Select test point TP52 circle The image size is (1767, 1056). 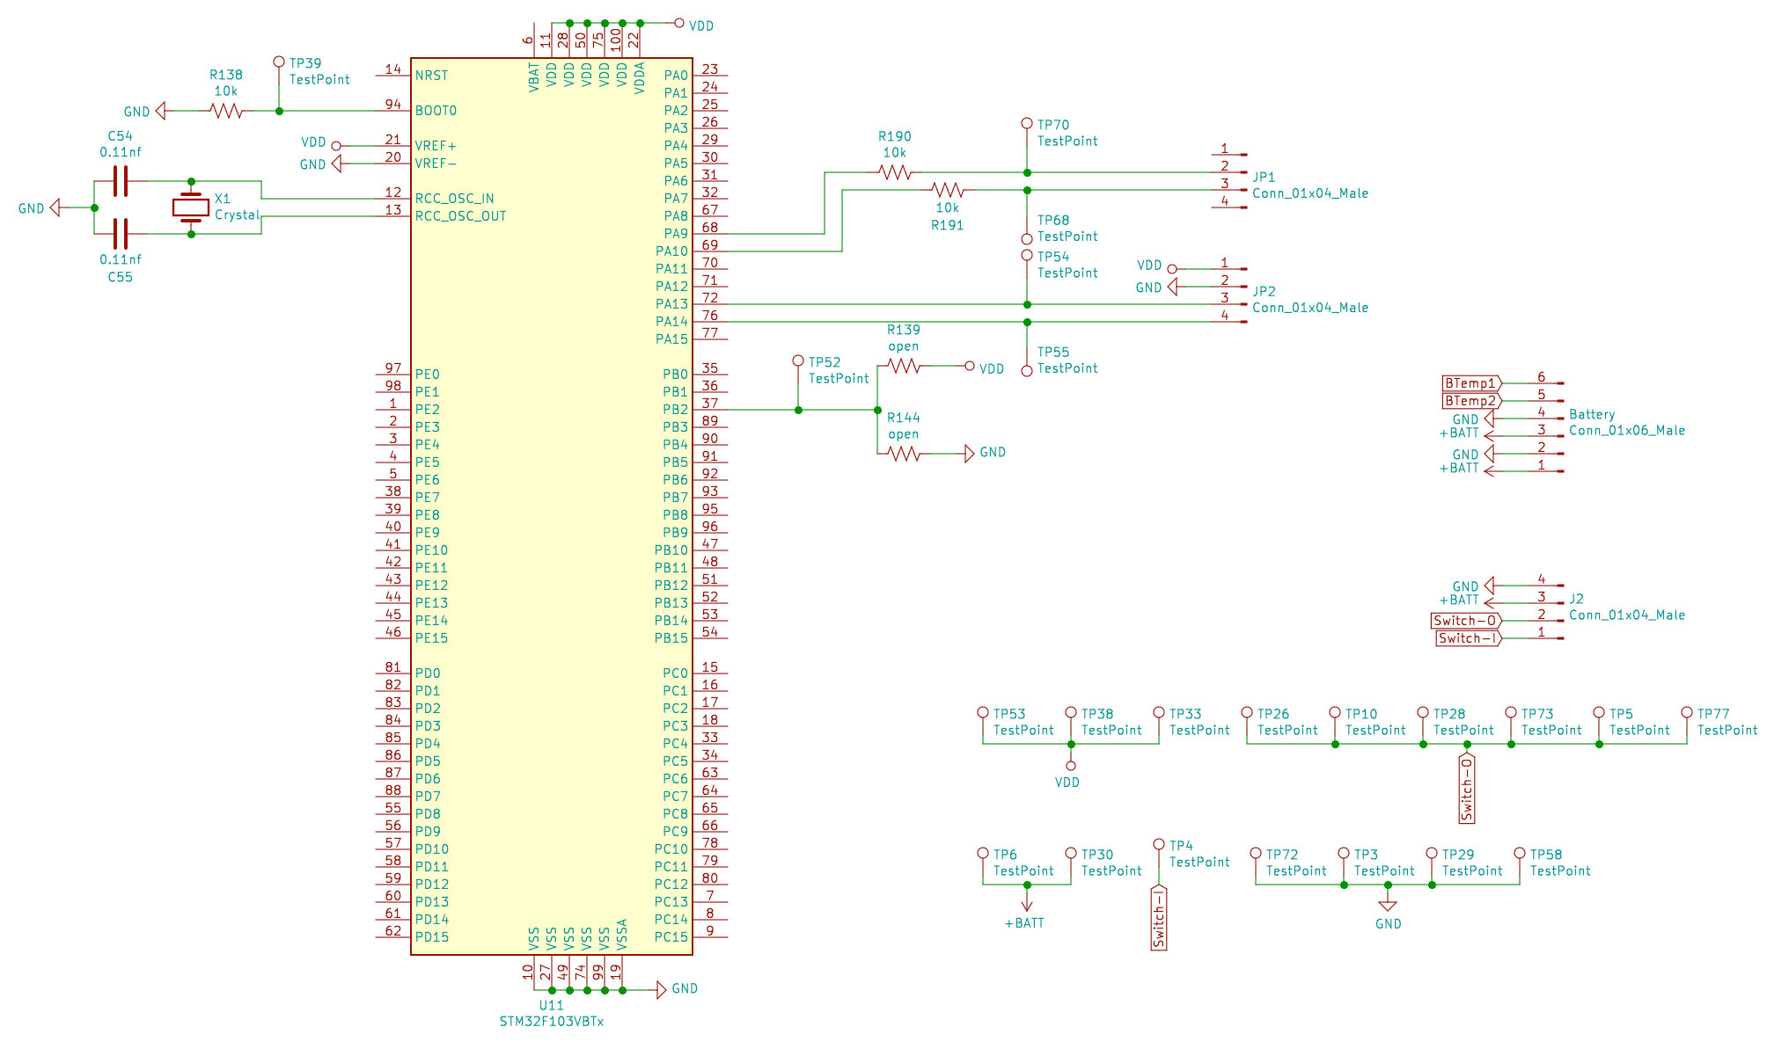798,361
